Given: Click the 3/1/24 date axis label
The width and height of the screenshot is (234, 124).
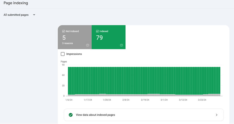Looking at the screenshot, I should pos(164,100).
